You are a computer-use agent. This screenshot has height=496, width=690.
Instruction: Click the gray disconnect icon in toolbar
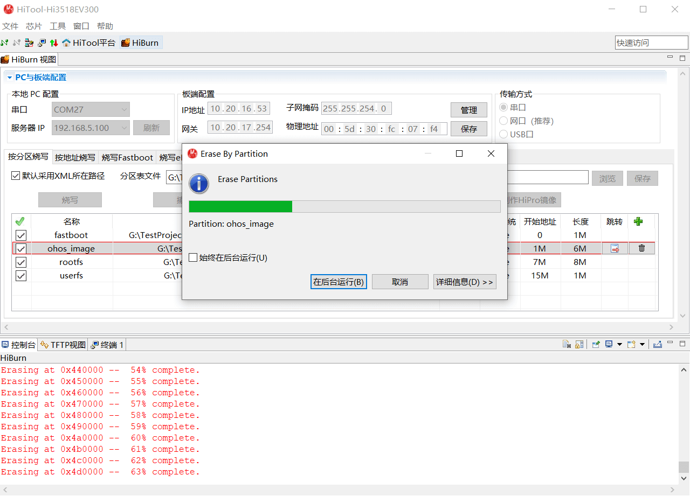click(x=17, y=43)
